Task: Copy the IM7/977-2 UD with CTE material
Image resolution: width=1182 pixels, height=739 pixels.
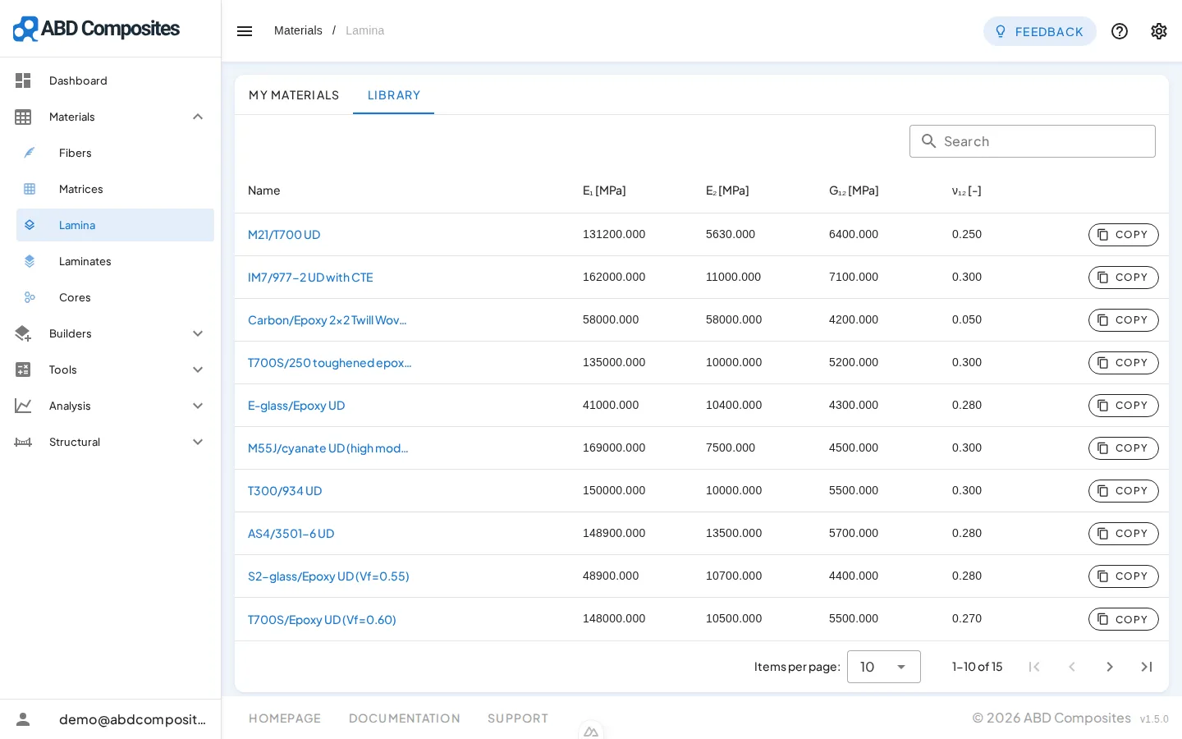Action: click(x=1124, y=278)
